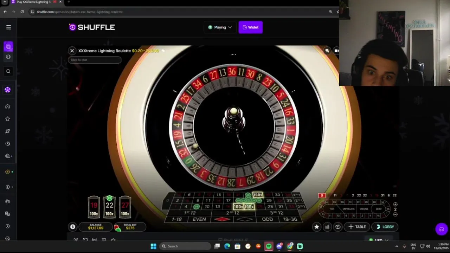Reload the browser page

tap(22, 12)
